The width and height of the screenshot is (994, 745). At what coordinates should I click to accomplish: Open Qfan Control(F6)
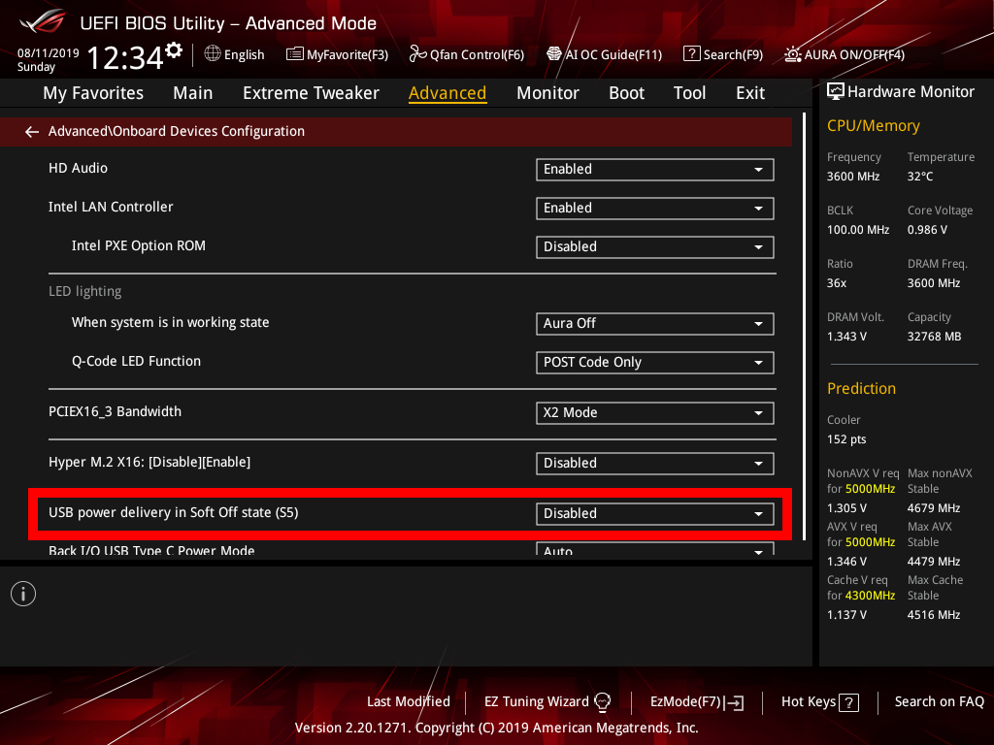467,54
